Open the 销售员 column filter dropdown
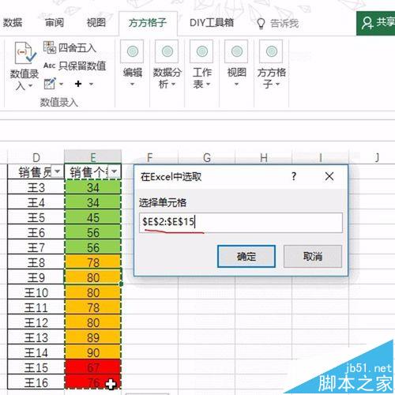Image resolution: width=395 pixels, height=395 pixels. point(57,171)
